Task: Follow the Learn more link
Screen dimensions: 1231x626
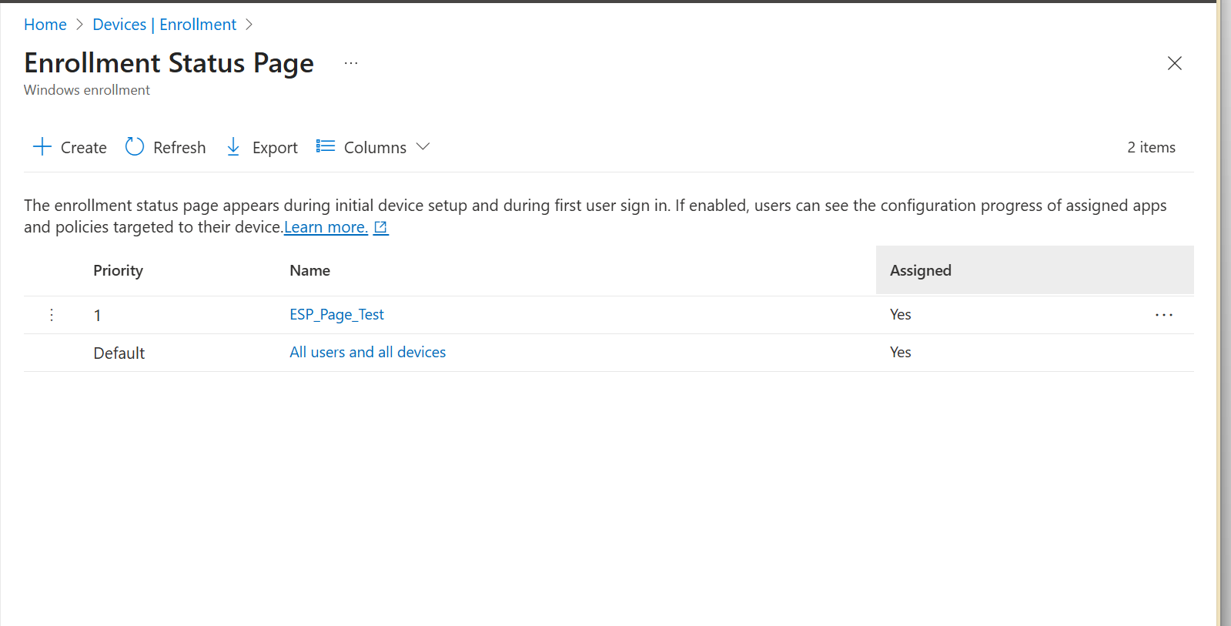Action: (x=326, y=227)
